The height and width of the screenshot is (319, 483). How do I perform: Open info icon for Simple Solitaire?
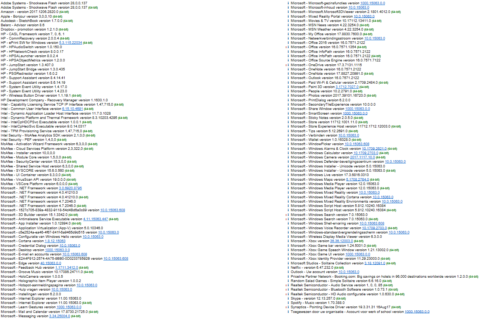click(x=288, y=281)
